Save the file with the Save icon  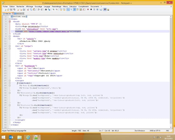coord(11,10)
